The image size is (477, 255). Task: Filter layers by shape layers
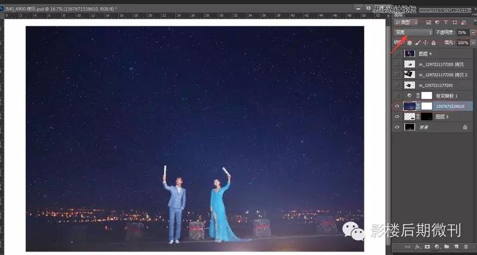click(454, 22)
